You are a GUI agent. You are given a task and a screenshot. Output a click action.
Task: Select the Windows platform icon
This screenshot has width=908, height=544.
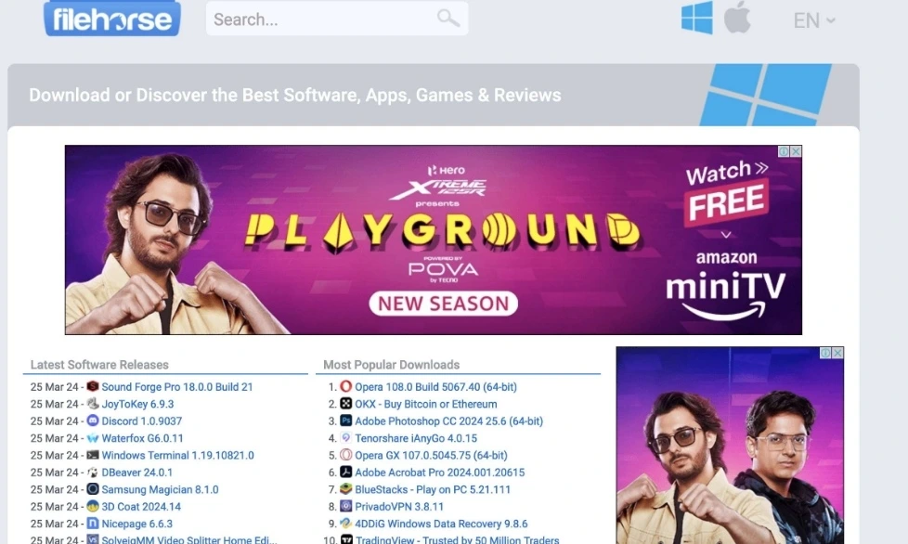696,18
